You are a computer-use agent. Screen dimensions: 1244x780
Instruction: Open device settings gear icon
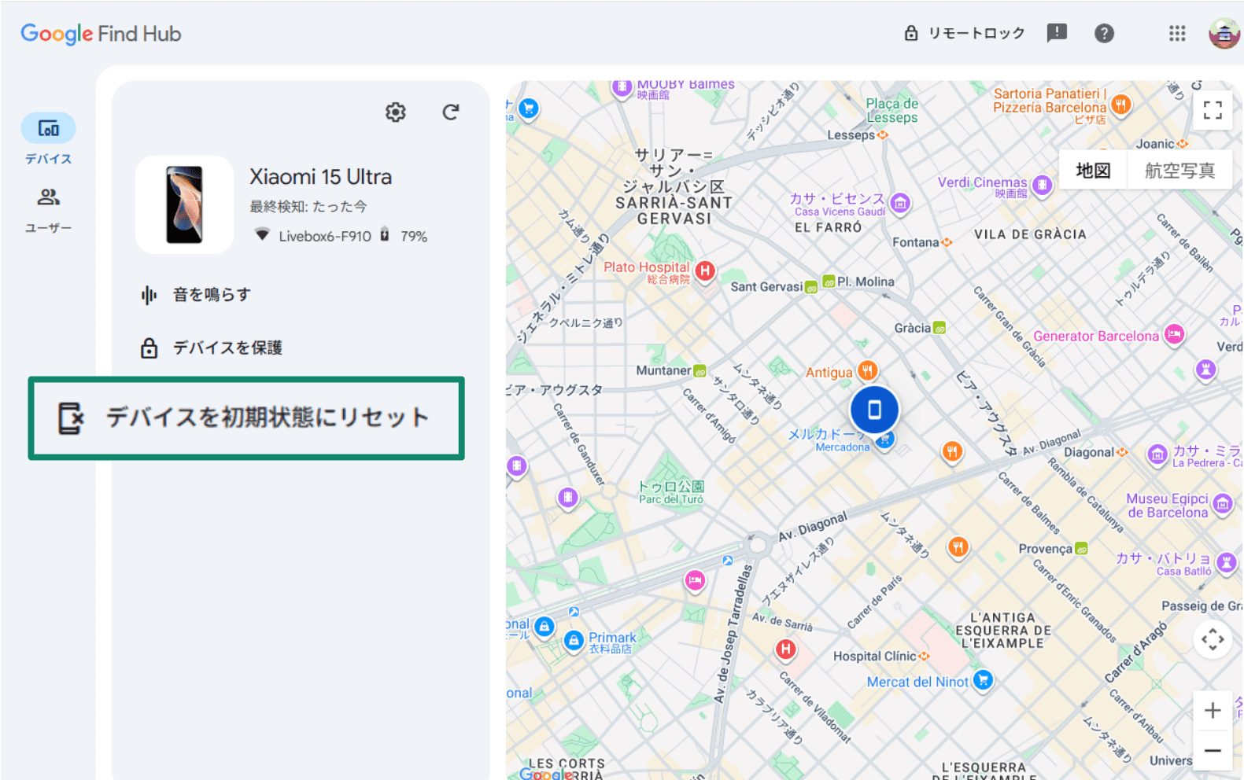[395, 112]
